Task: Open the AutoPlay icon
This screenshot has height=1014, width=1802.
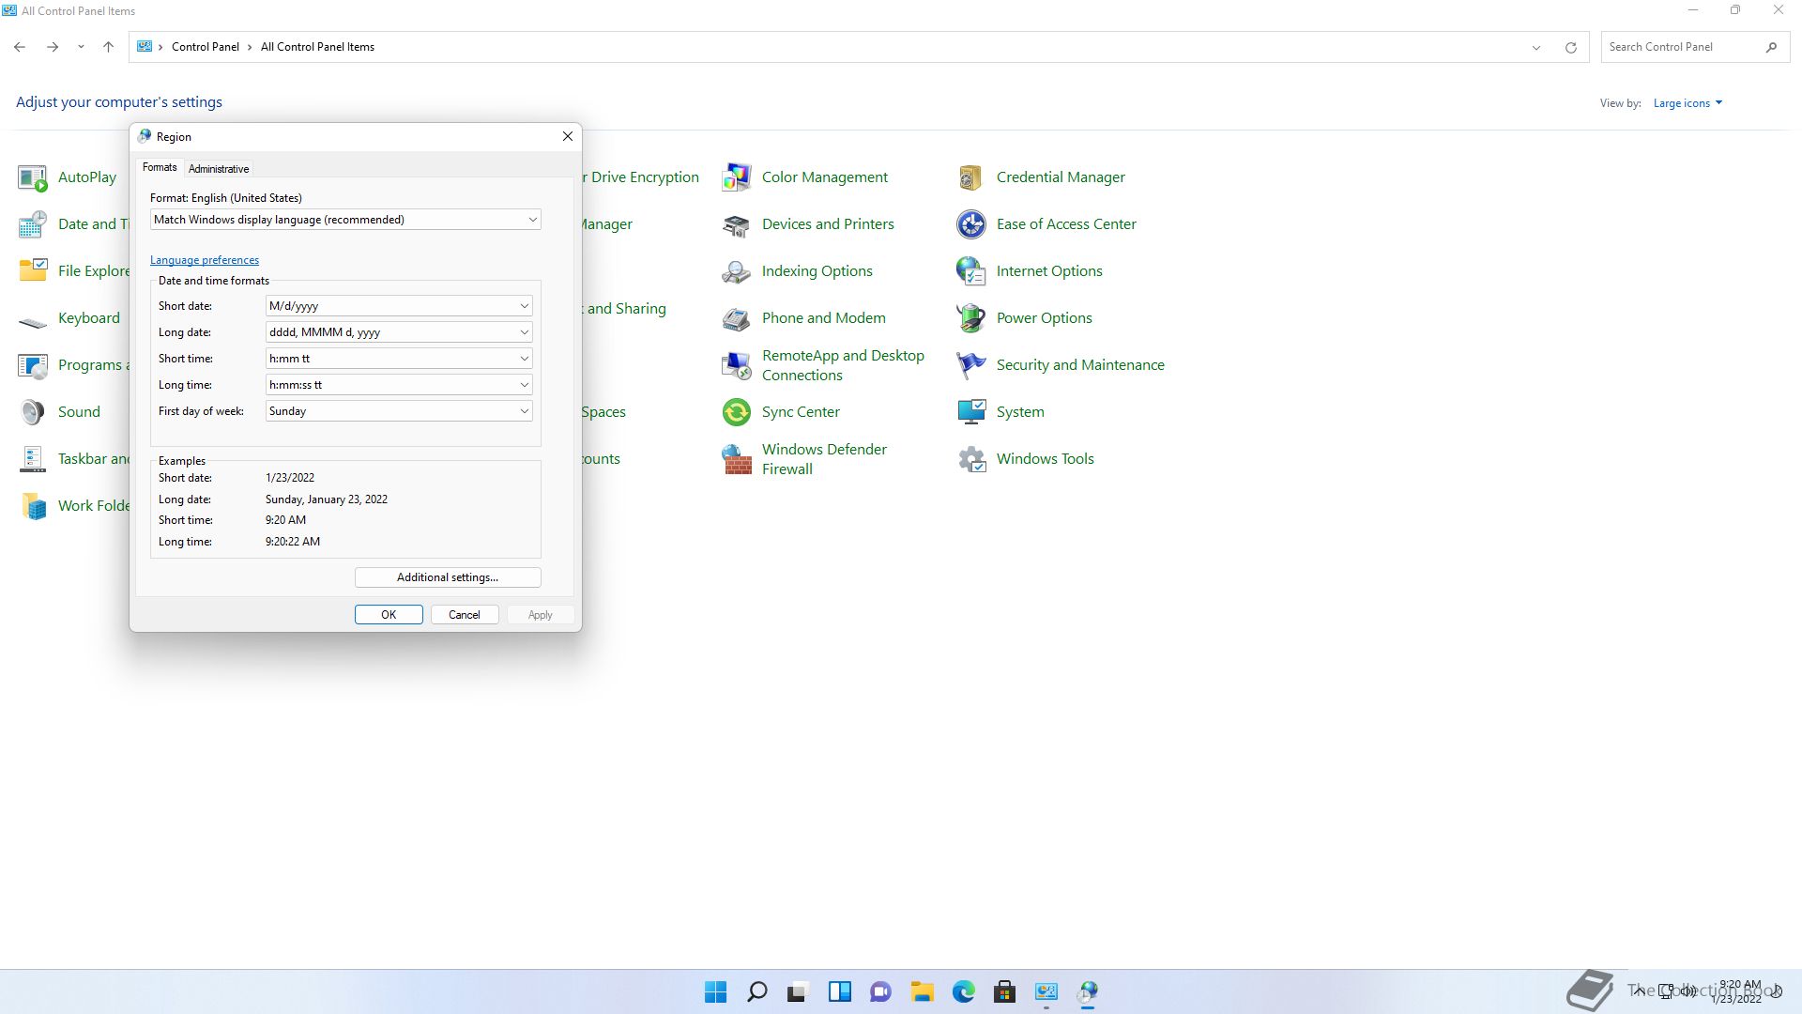Action: pos(33,177)
